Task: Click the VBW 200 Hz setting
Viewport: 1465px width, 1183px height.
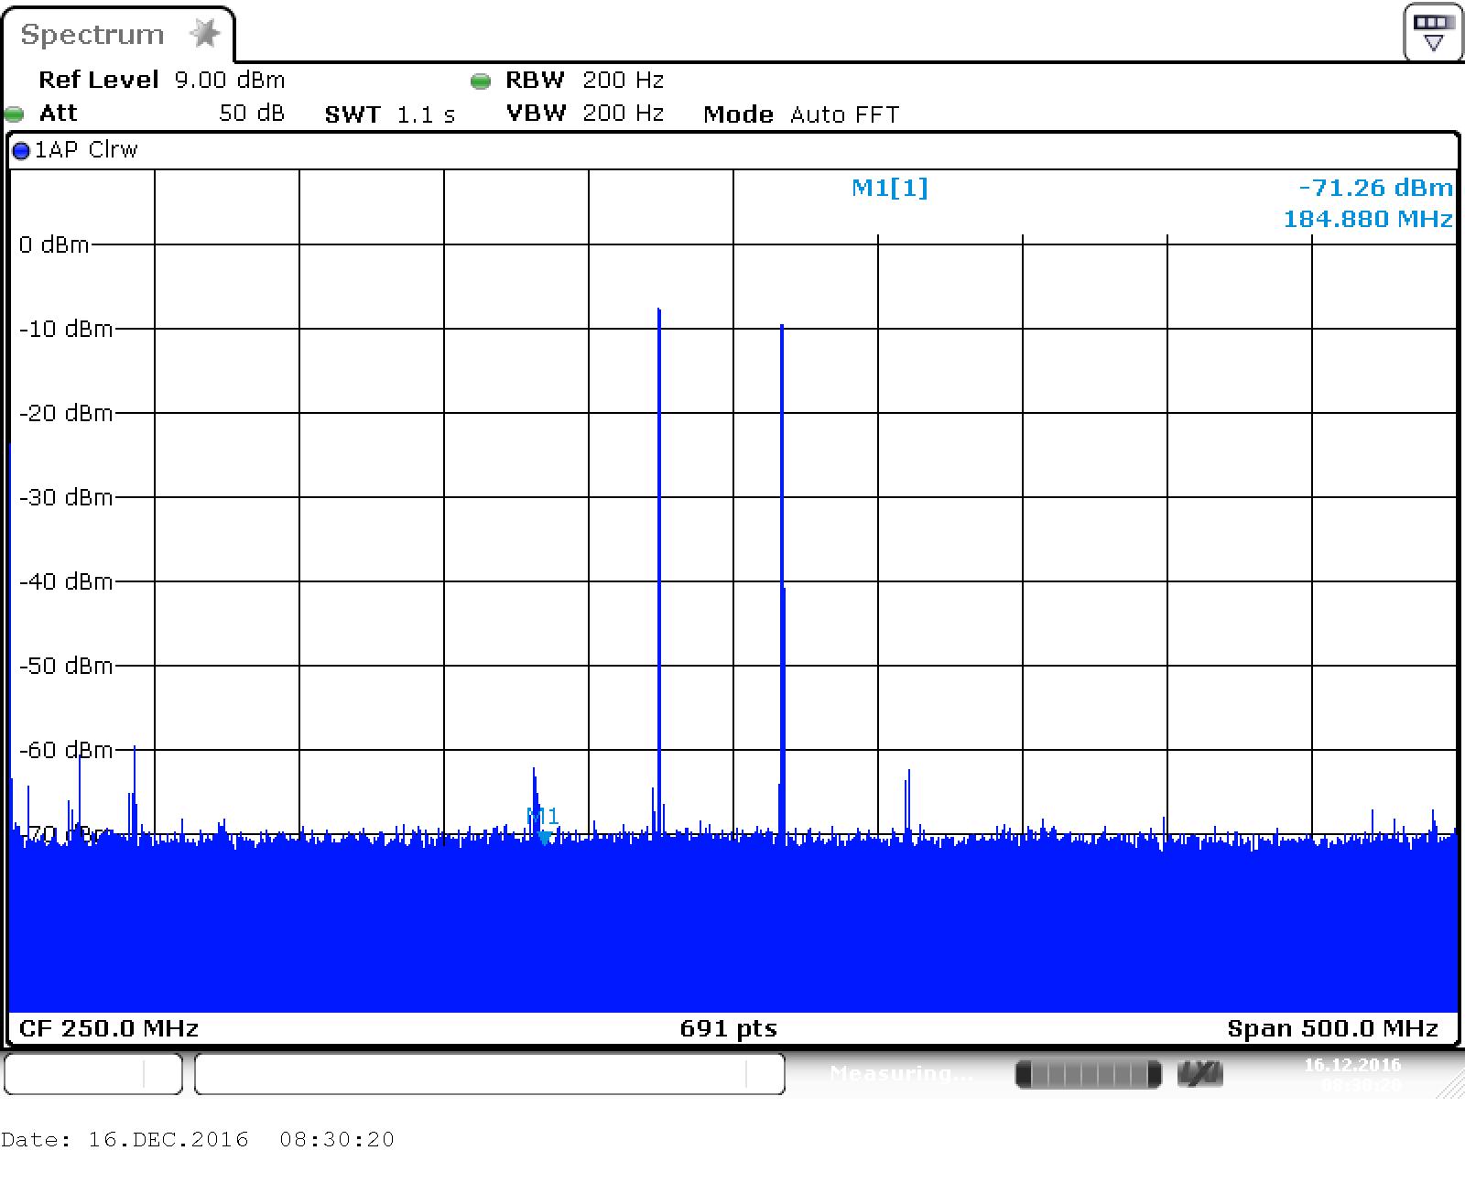Action: pos(585,114)
